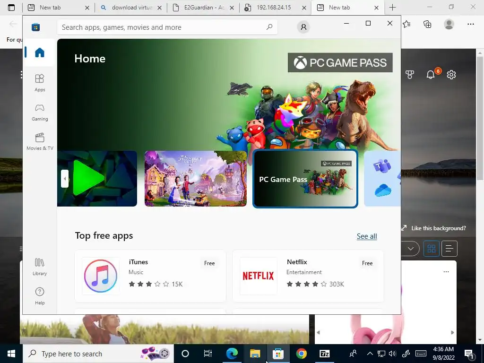Click the PC Game Pass banner logo
Viewport: 484px width, 363px height.
340,63
